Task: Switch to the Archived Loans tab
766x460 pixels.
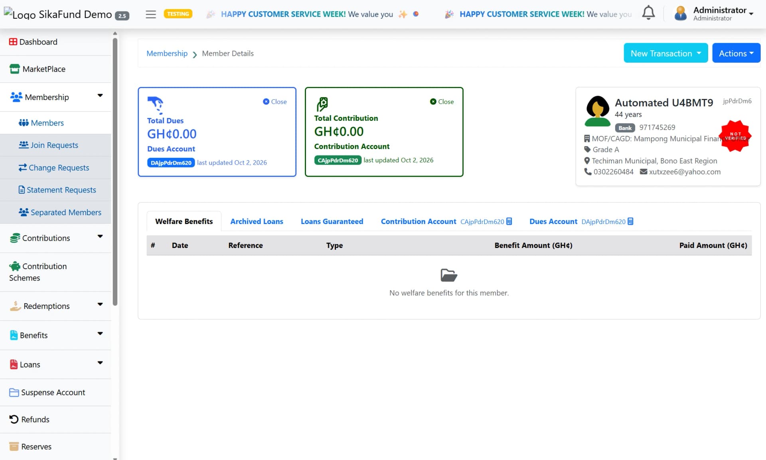Action: (x=257, y=221)
